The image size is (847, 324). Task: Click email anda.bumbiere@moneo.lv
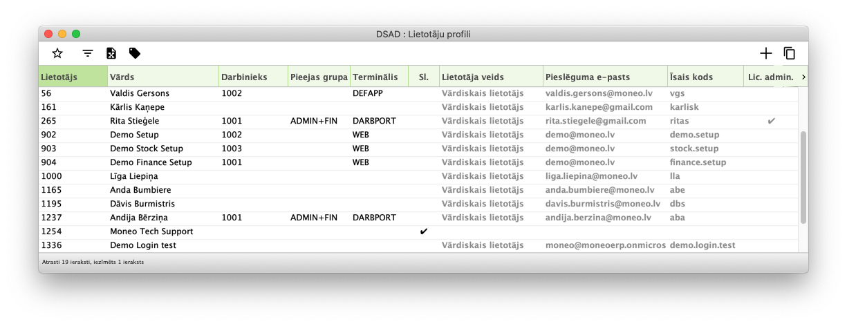coord(600,190)
